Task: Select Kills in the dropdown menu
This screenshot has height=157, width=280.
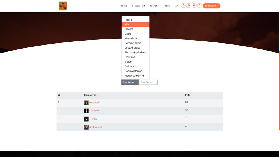Action: 135,24
